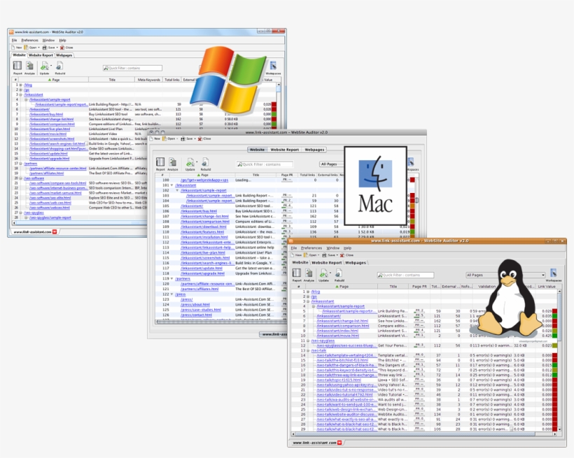
Task: Click New in the Windows window toolbar
Action: coord(16,48)
